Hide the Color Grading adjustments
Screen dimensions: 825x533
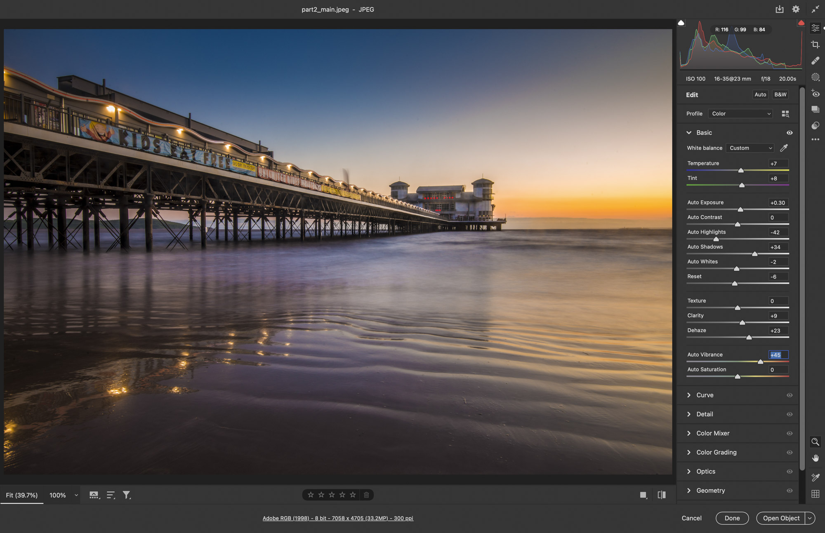click(790, 452)
